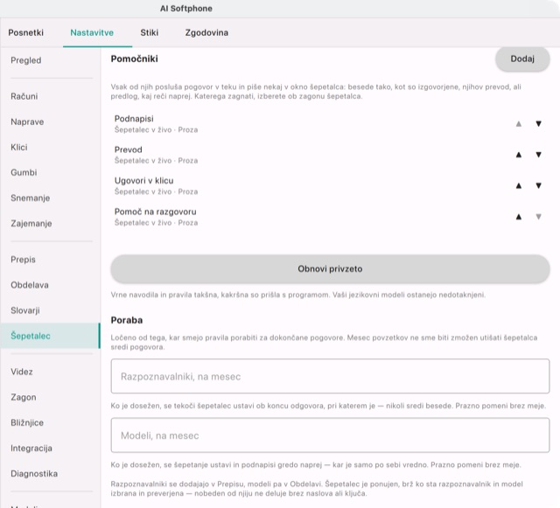Add a new assistant with Dodaj

coord(522,59)
